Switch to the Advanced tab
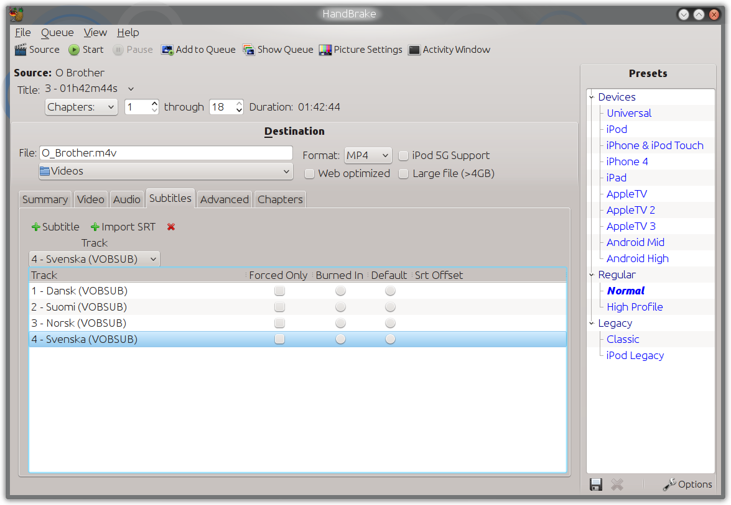Screen dimensions: 731x505 point(224,199)
